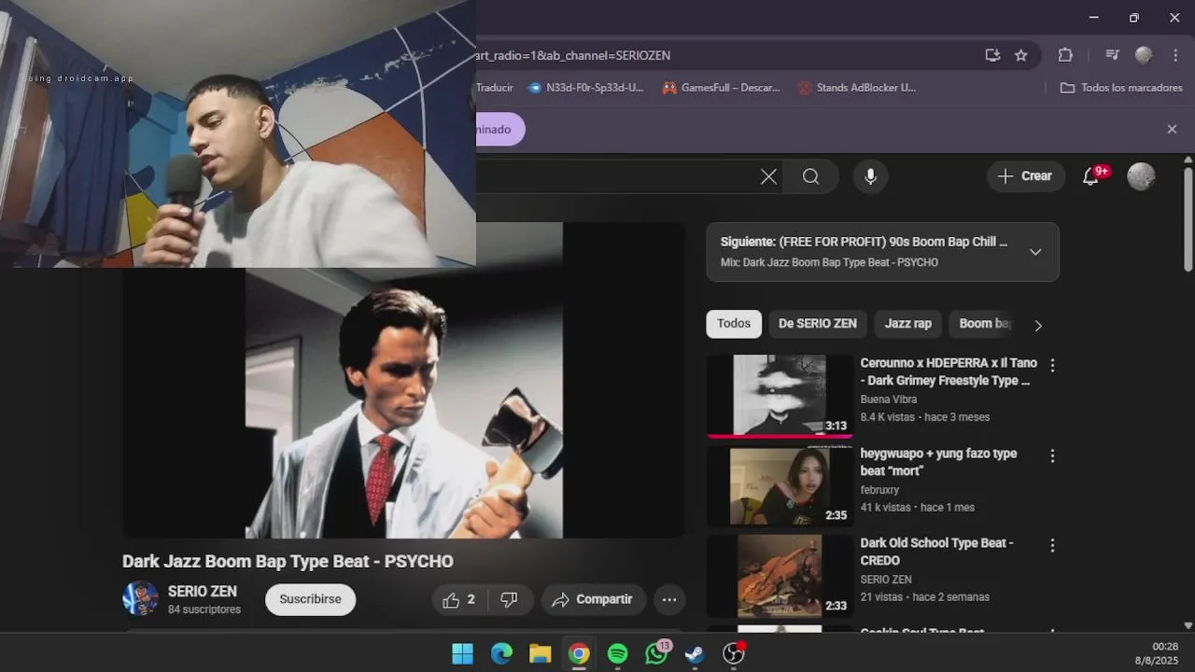Open the Todos los marcadores folder
This screenshot has height=672, width=1195.
(x=1121, y=88)
